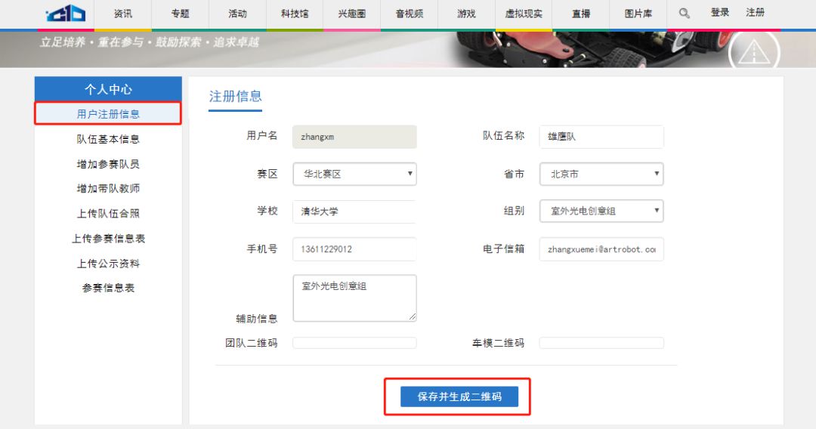Open the 资讯 menu
The height and width of the screenshot is (429, 816).
point(123,14)
